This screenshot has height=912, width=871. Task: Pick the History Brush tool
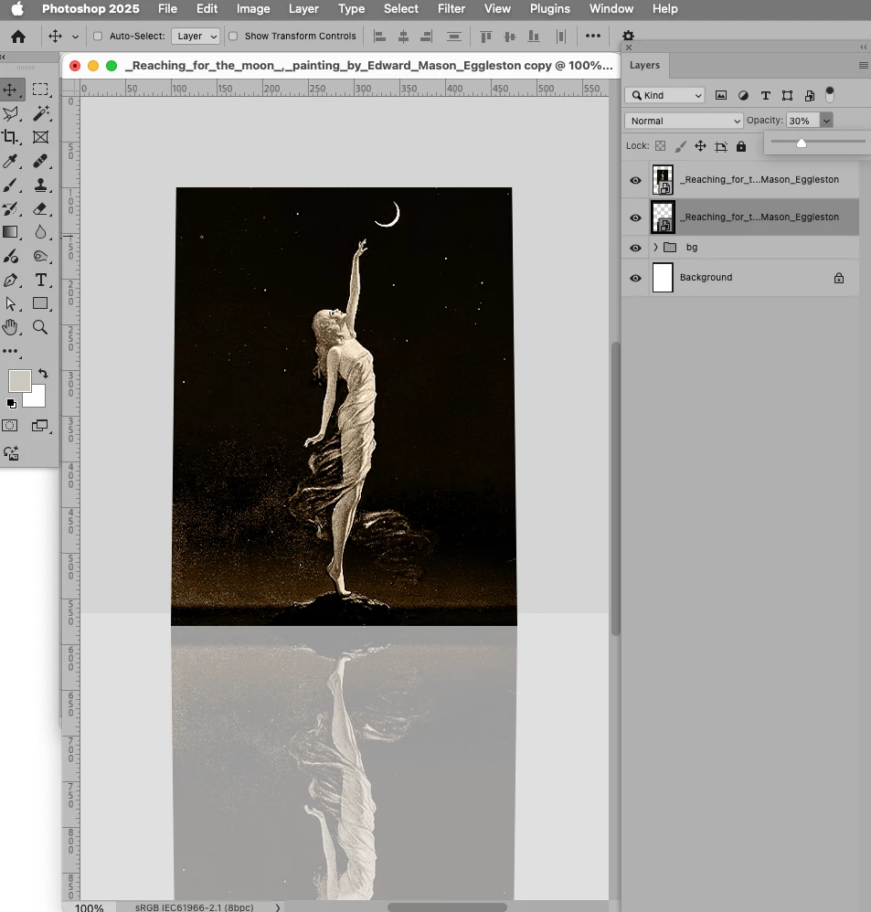10,208
